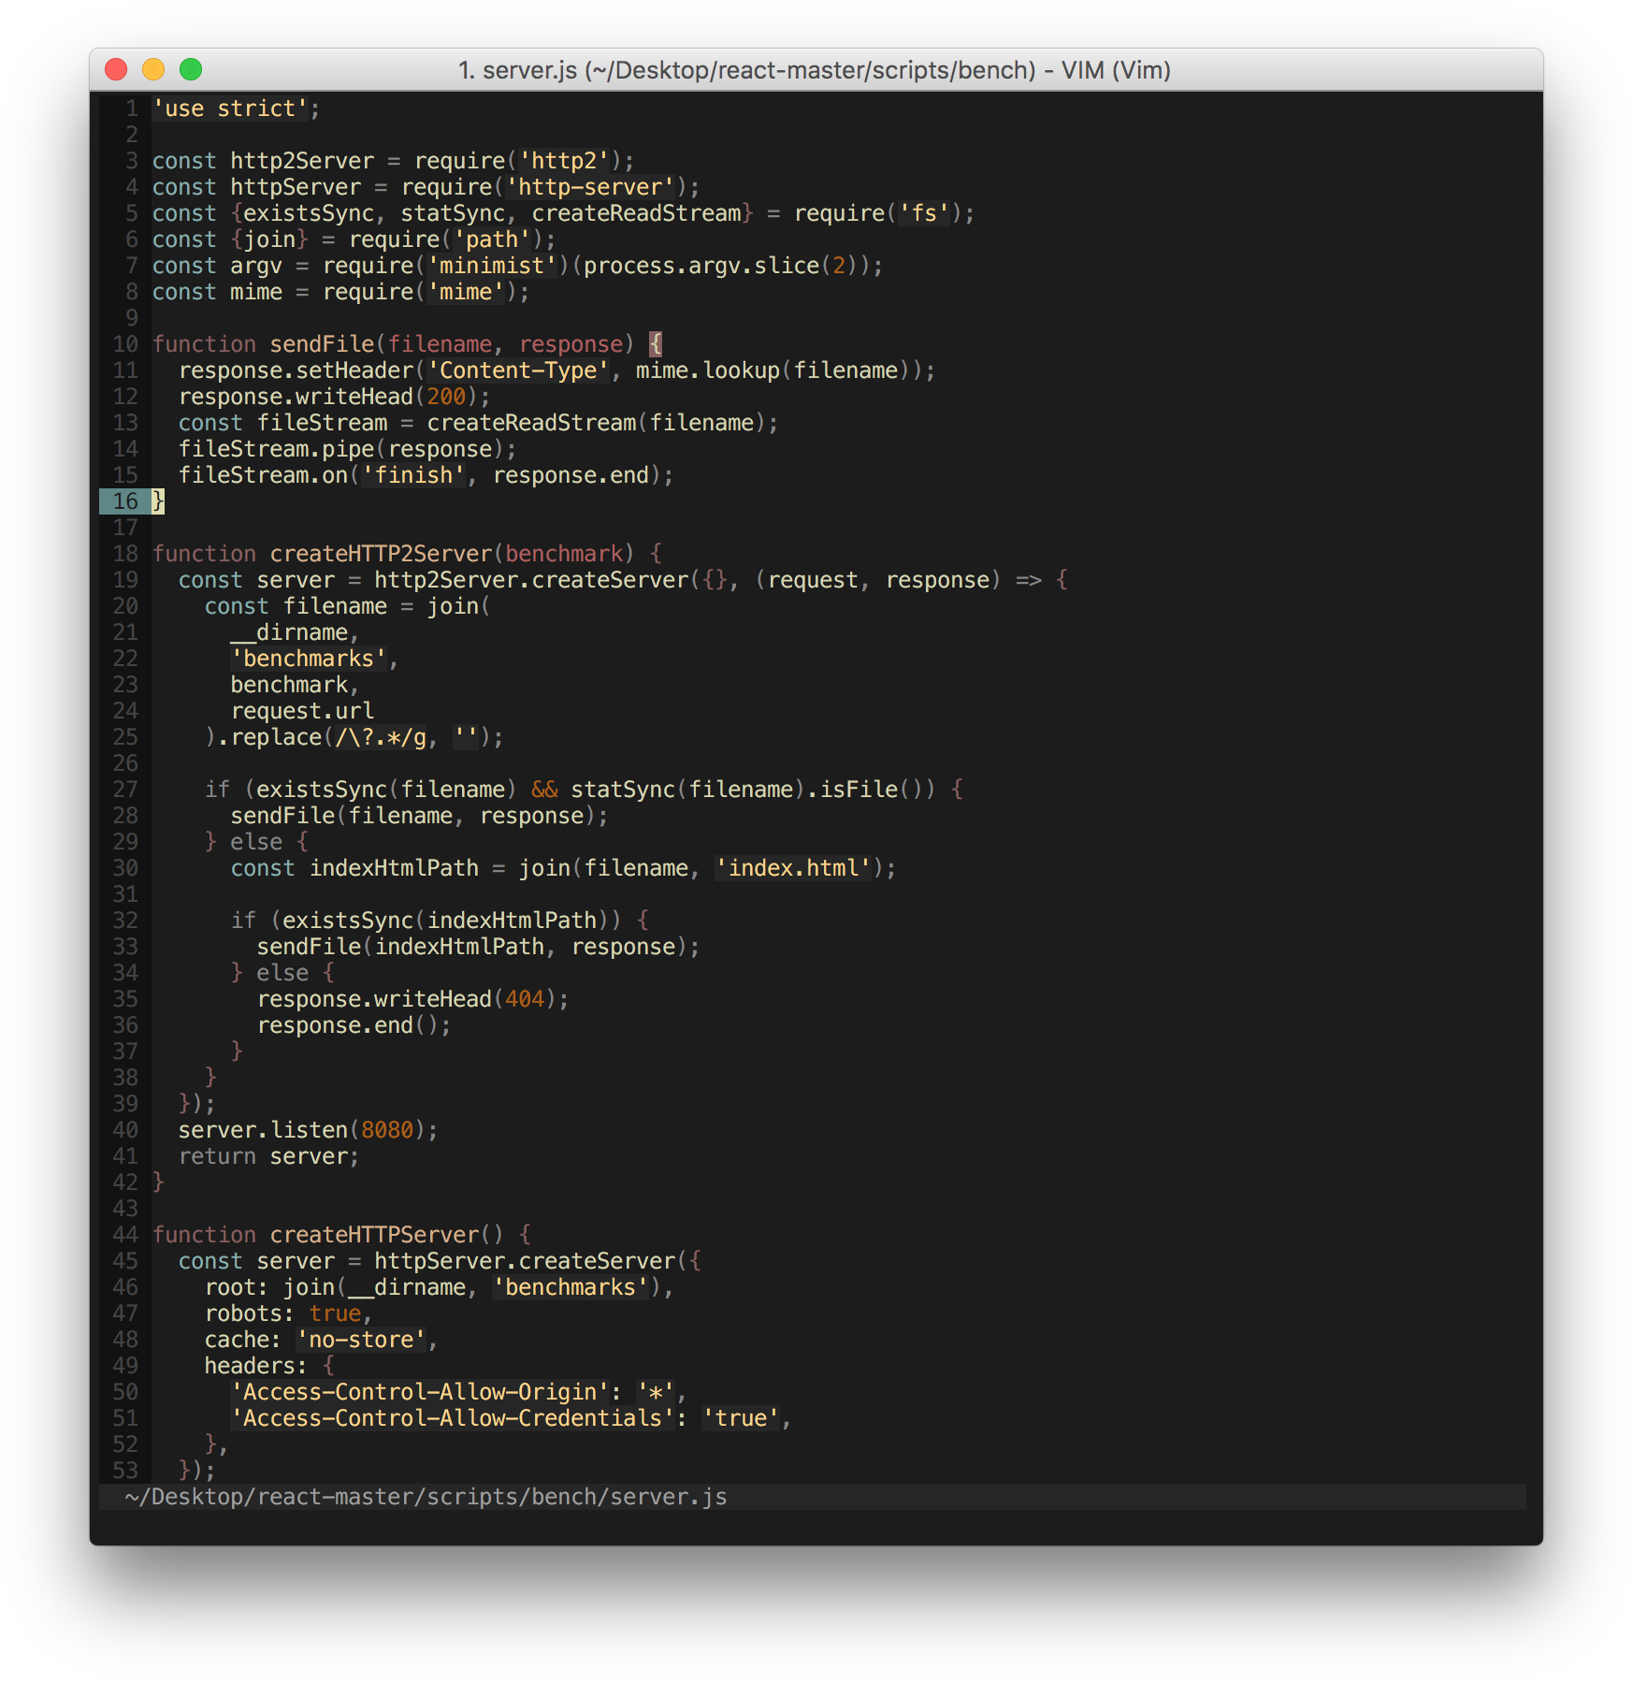The width and height of the screenshot is (1632, 1683).
Task: Close the Vim window using red button
Action: [x=116, y=69]
